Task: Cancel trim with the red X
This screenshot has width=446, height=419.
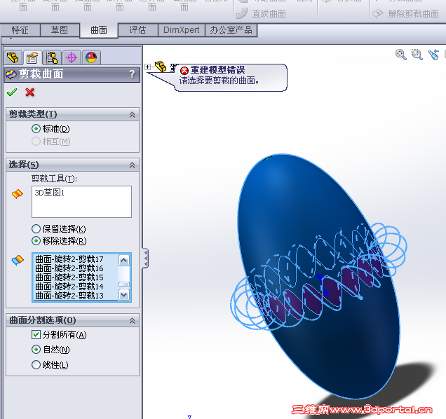Action: click(30, 92)
